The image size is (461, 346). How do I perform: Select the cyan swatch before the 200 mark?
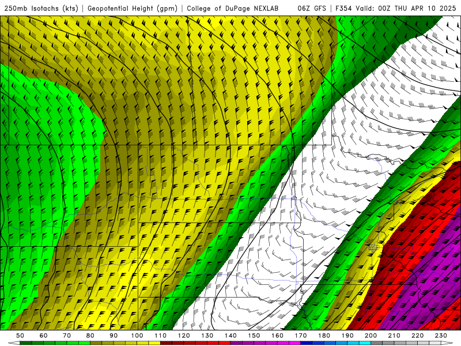[365, 343]
